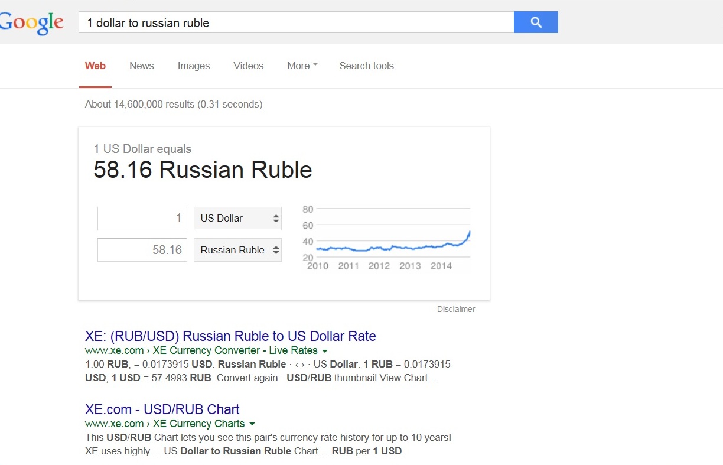
Task: Click the 58.16 Russian Ruble result heading
Action: [203, 170]
